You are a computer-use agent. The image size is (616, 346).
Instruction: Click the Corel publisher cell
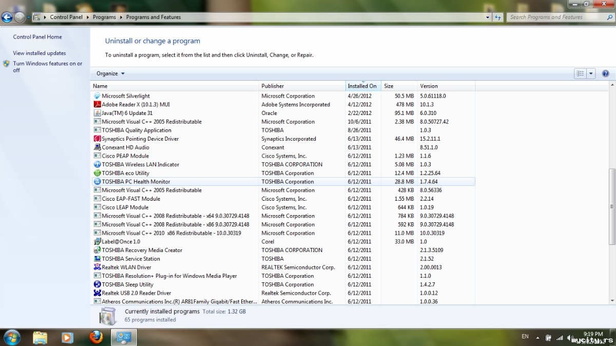tap(267, 241)
